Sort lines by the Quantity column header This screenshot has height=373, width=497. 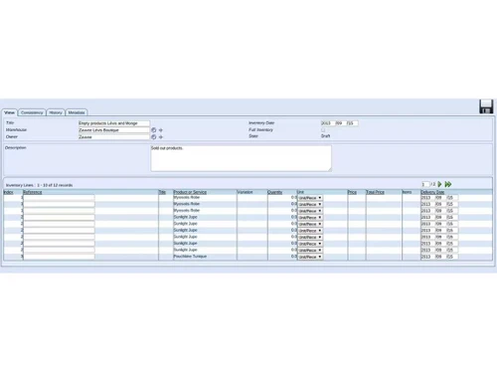[274, 192]
